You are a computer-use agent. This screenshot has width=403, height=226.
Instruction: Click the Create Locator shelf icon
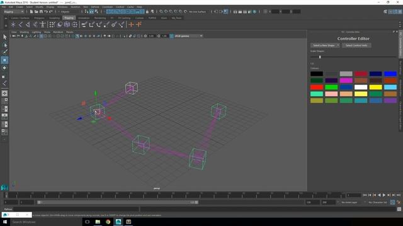[13, 24]
